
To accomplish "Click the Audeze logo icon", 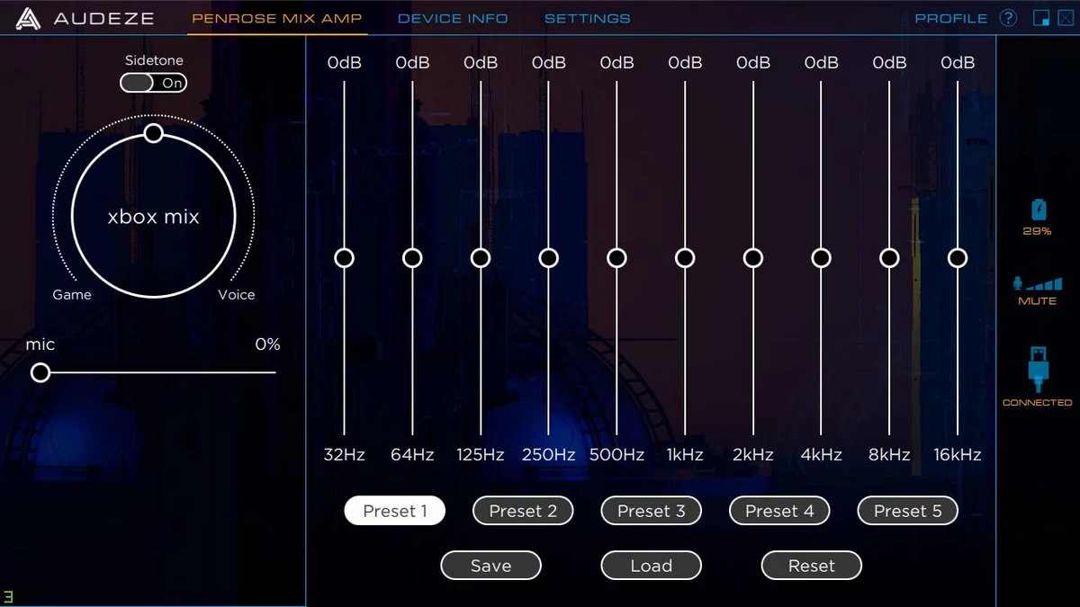I will click(x=28, y=18).
